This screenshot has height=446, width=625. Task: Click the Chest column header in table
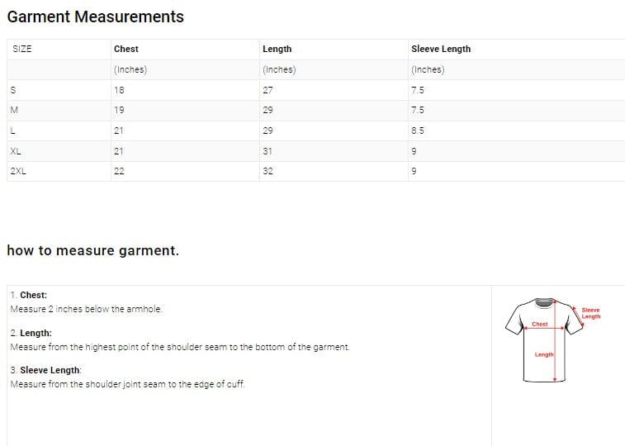[x=126, y=49]
